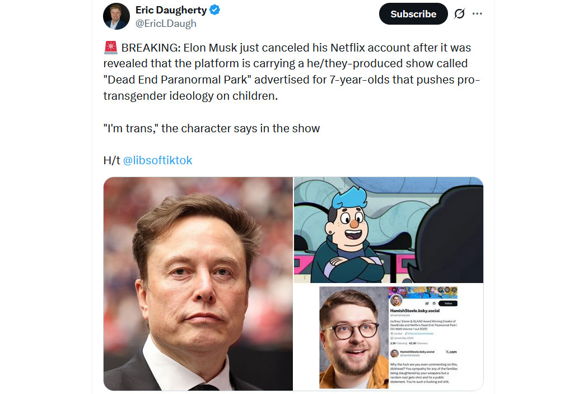The height and width of the screenshot is (394, 588).
Task: Open the @EricLDaugh handle link
Action: [x=166, y=24]
